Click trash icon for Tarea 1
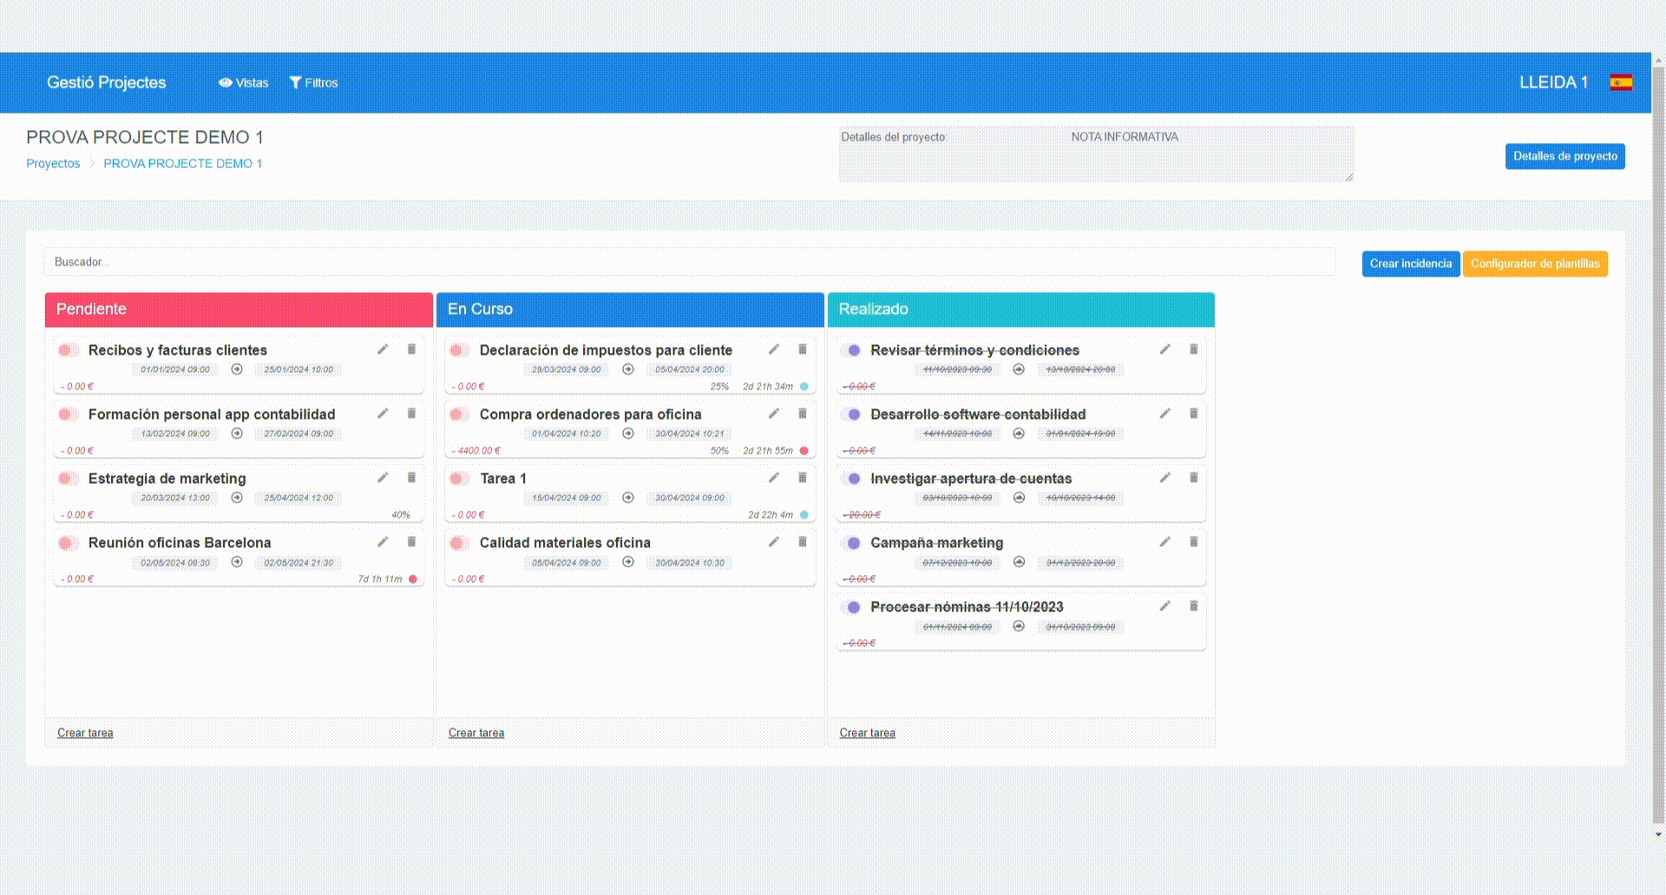The image size is (1666, 895). click(803, 478)
